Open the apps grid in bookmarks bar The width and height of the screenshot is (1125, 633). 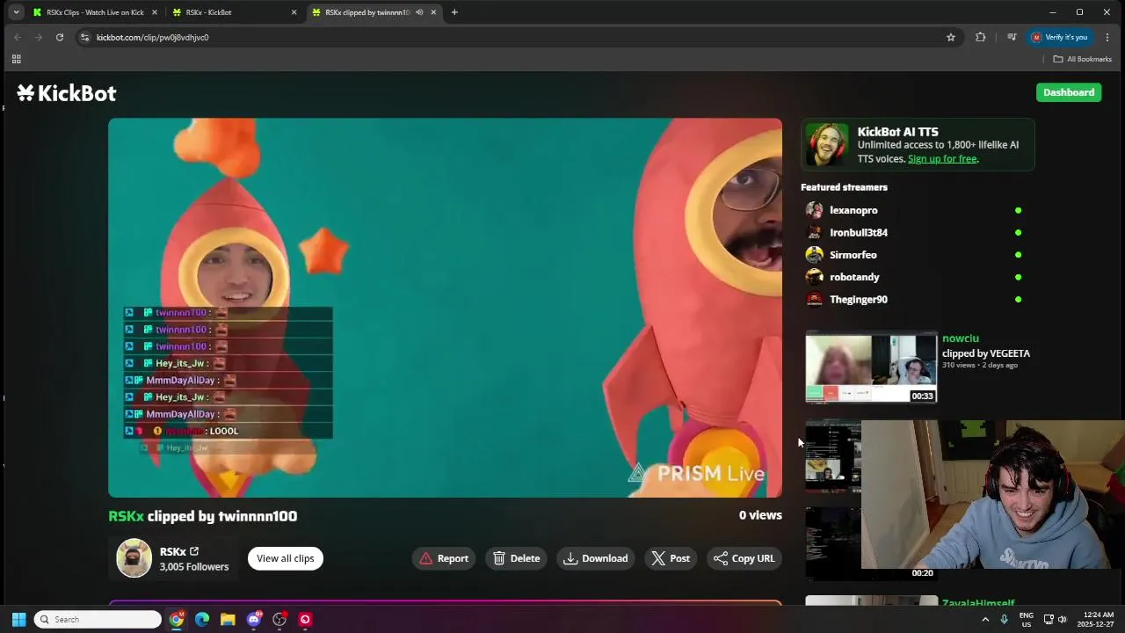[x=16, y=59]
